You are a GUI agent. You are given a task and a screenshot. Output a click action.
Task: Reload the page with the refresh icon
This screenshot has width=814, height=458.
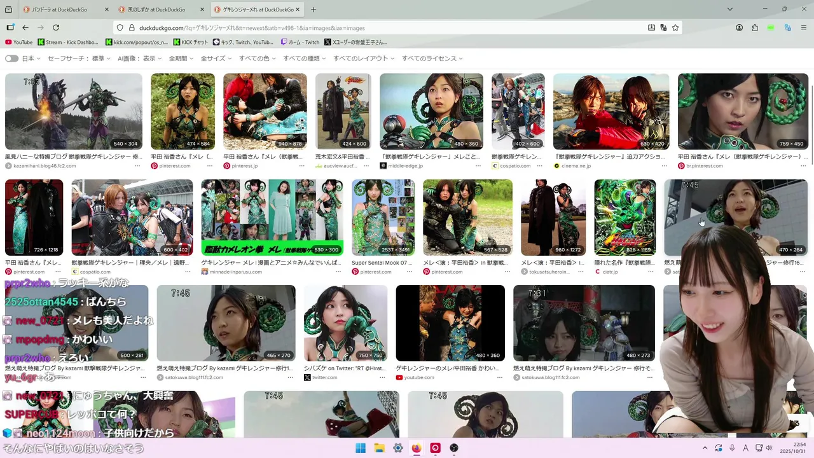56,27
